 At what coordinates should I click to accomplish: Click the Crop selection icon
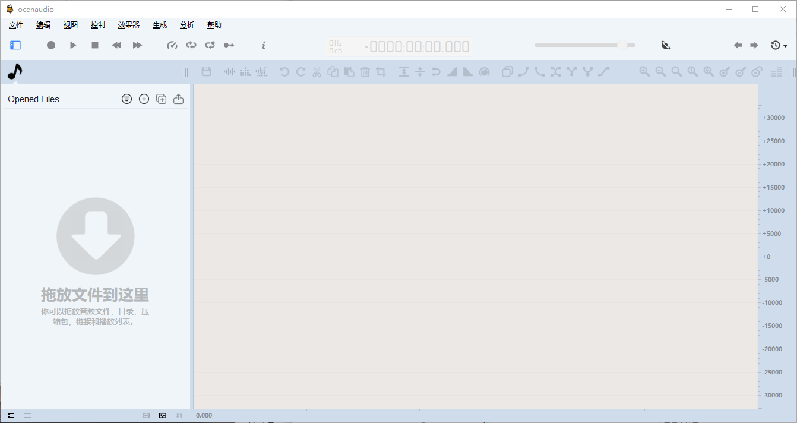pos(381,72)
